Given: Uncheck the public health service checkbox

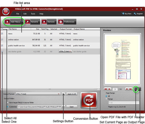Looking at the screenshot, I should pos(2,46).
